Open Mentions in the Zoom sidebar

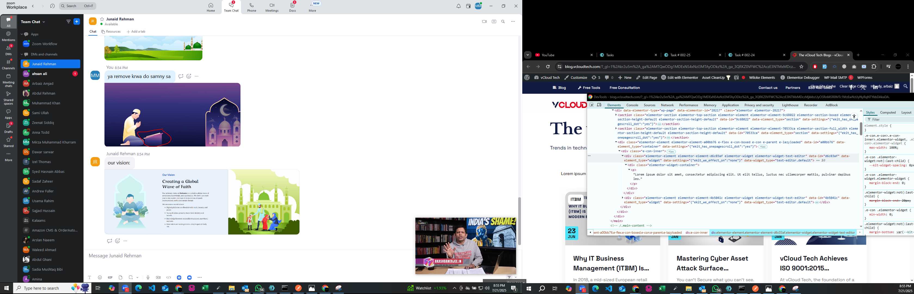pos(8,36)
